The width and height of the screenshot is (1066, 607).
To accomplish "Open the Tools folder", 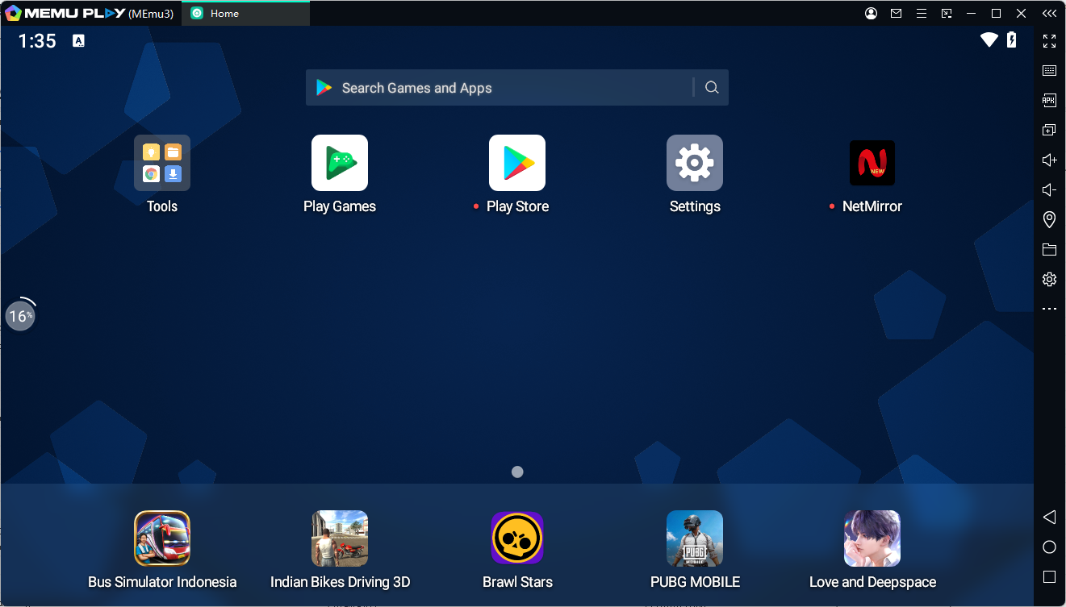I will [x=162, y=164].
